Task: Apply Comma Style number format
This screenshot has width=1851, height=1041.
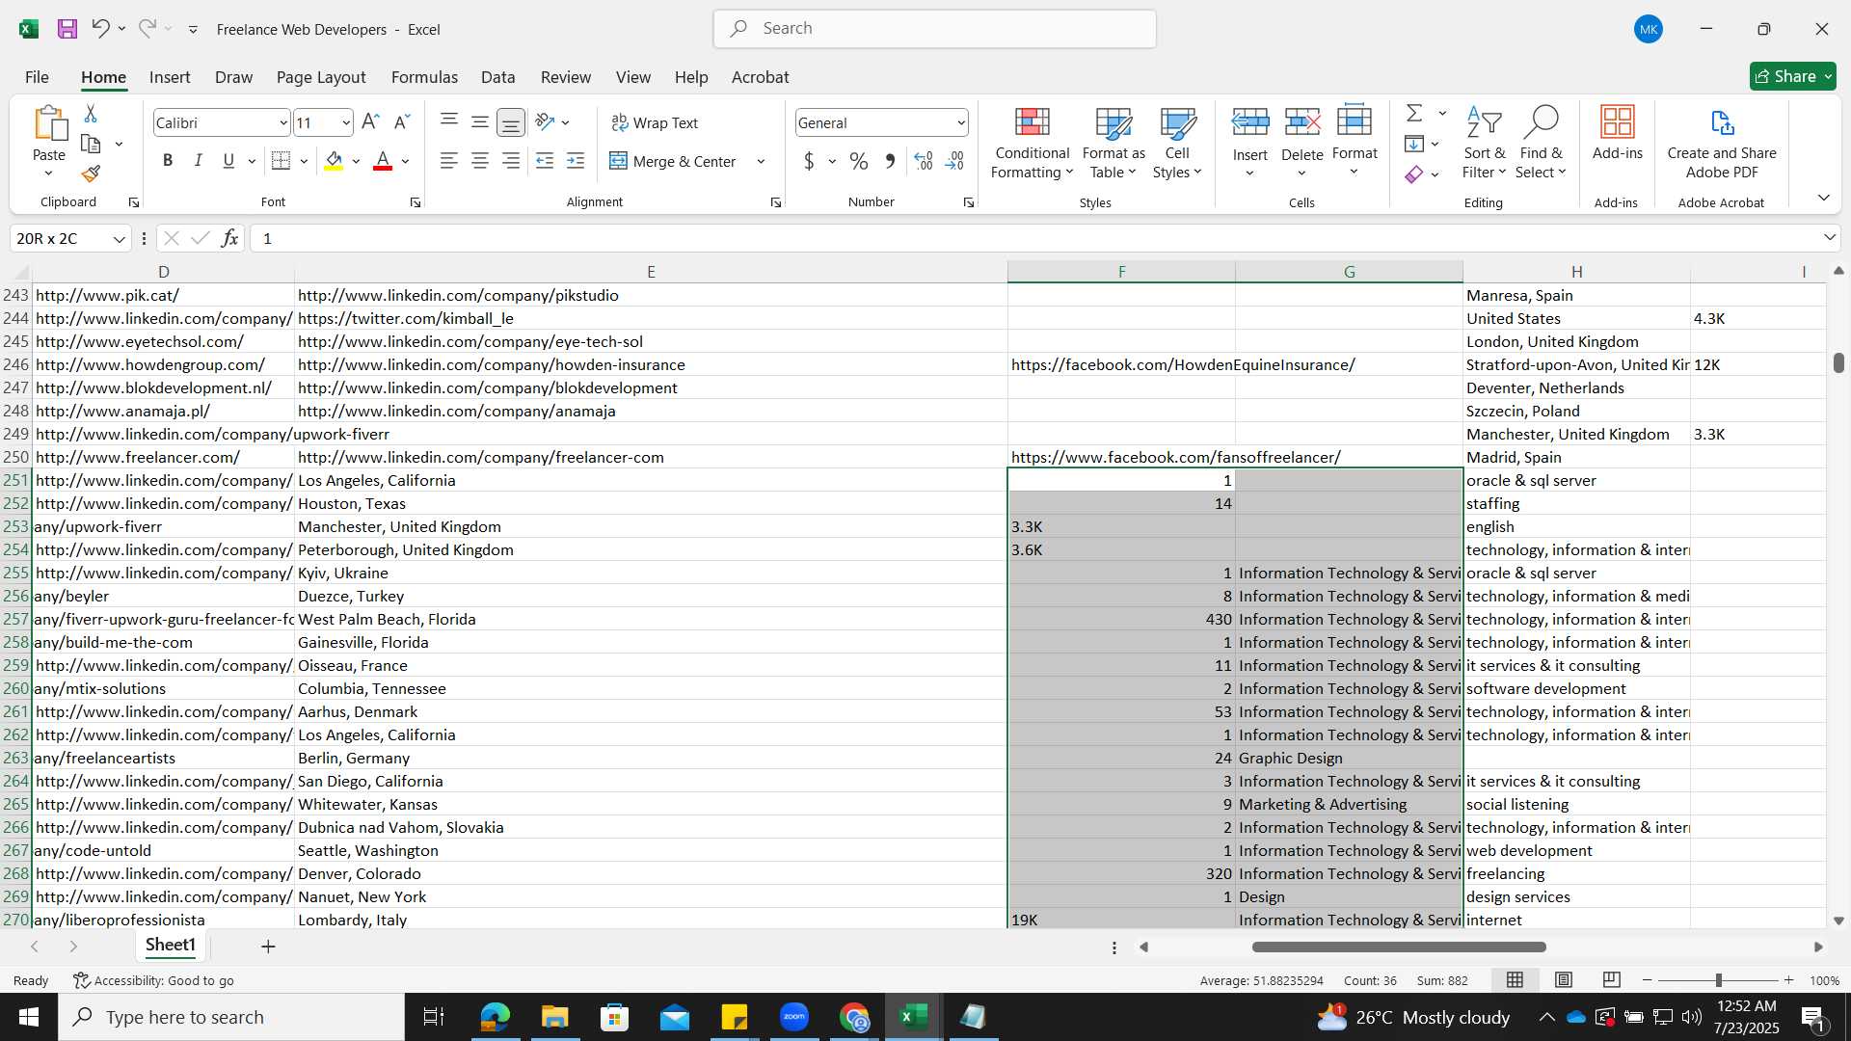Action: [890, 161]
